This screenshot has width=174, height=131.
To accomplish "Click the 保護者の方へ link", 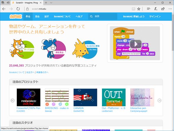I will 42,72.
